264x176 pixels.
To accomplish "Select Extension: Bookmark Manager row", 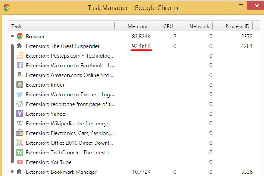I will 134,172.
